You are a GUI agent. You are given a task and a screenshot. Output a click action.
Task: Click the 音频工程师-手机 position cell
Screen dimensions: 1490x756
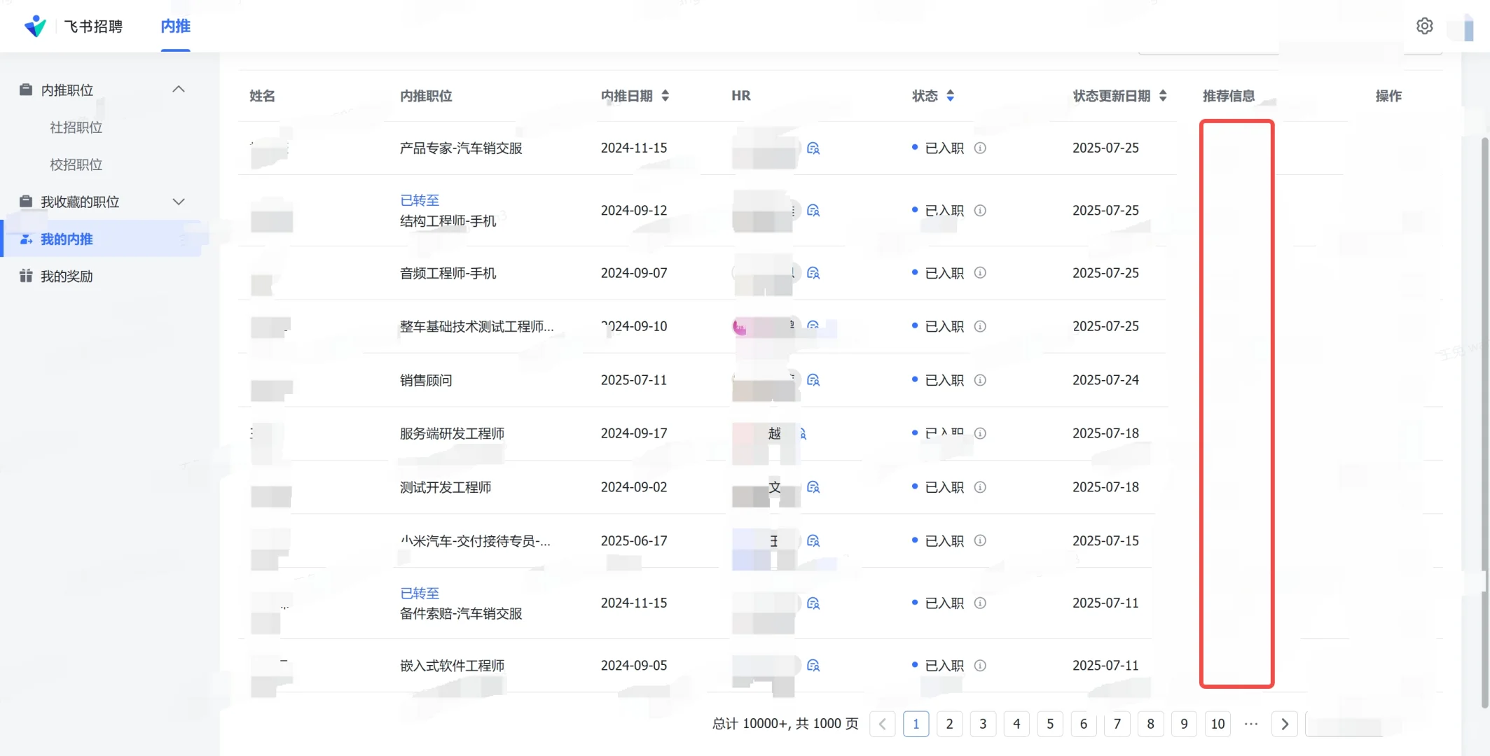(448, 273)
